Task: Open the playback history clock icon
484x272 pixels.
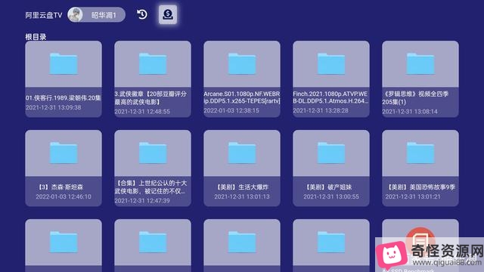Action: coord(141,14)
